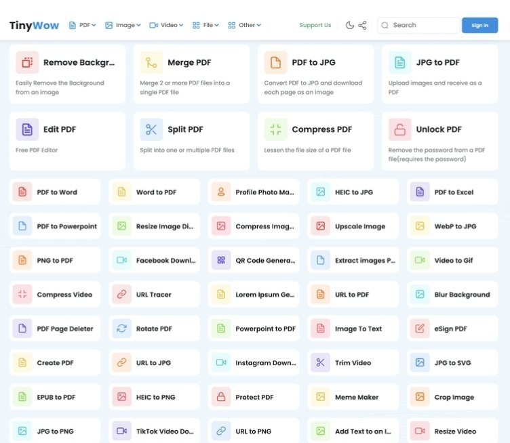Open the Powerpoint to PDF tool
510x443 pixels.
click(254, 329)
